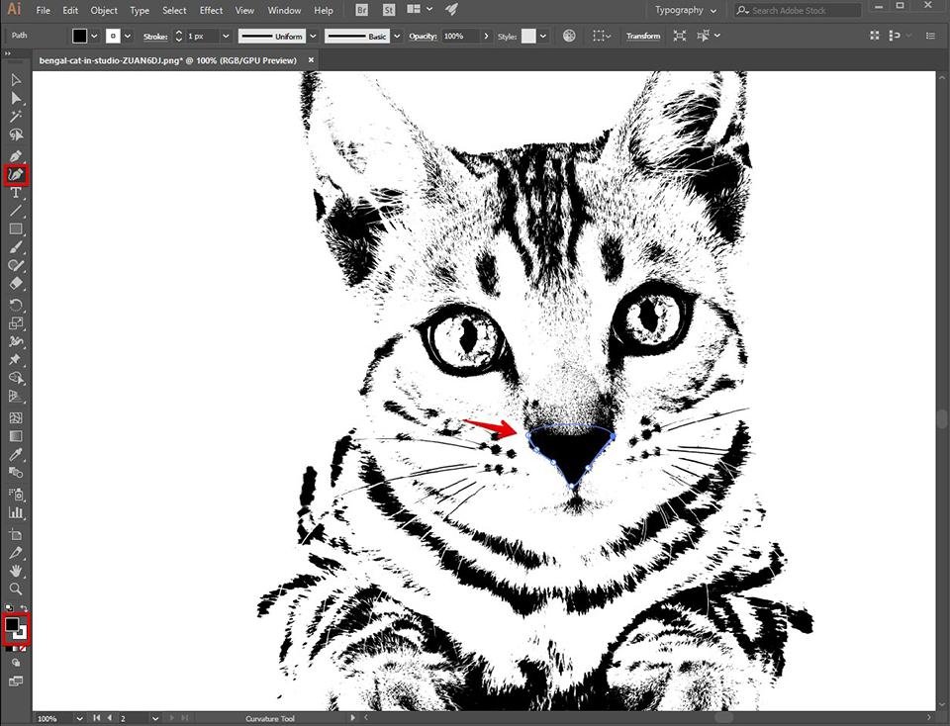The image size is (950, 726).
Task: Select the Zoom magnifier tool
Action: [x=16, y=589]
